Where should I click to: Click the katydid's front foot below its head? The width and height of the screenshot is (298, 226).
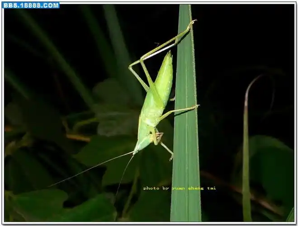pos(171,157)
